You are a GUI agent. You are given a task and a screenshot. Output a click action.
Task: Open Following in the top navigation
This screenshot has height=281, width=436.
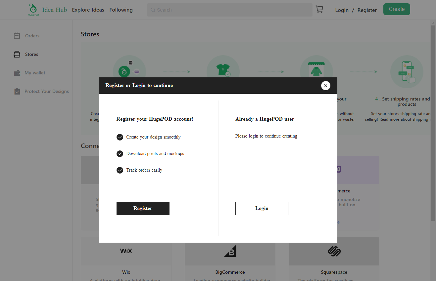click(121, 10)
